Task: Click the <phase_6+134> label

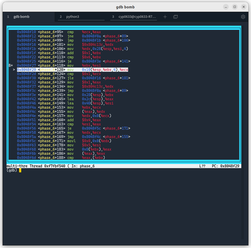Action: coord(52,86)
